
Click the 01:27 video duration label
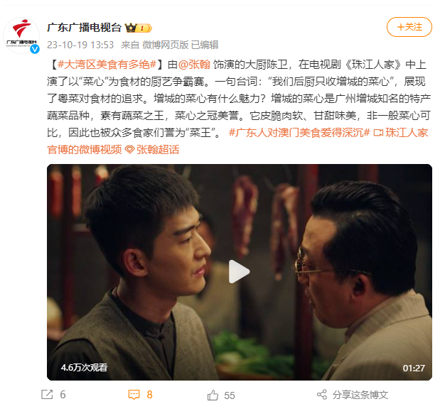pyautogui.click(x=414, y=368)
